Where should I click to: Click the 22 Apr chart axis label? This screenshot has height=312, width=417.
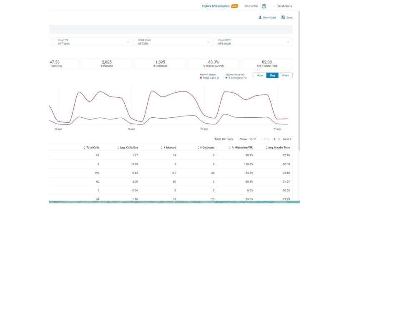[x=204, y=129]
